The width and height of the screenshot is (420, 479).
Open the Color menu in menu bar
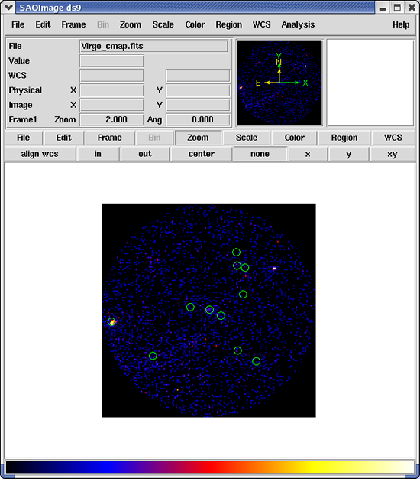[195, 24]
